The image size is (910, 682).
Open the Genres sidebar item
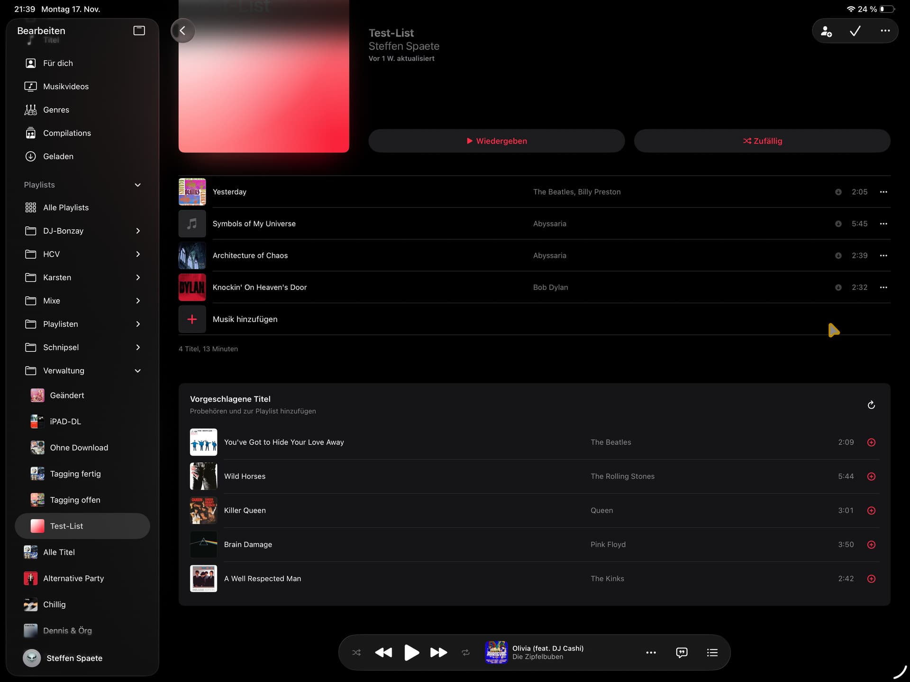click(x=56, y=110)
